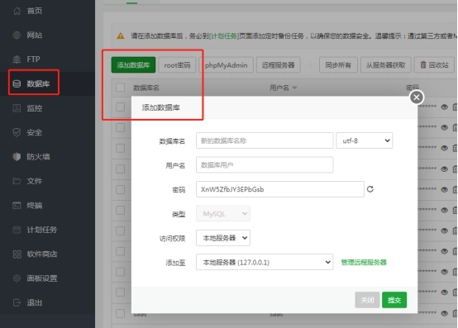
Task: Open 文件 files page
Action: (x=34, y=181)
